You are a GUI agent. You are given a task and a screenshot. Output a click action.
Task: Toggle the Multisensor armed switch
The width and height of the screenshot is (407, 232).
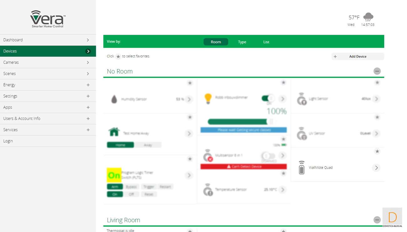point(268,155)
